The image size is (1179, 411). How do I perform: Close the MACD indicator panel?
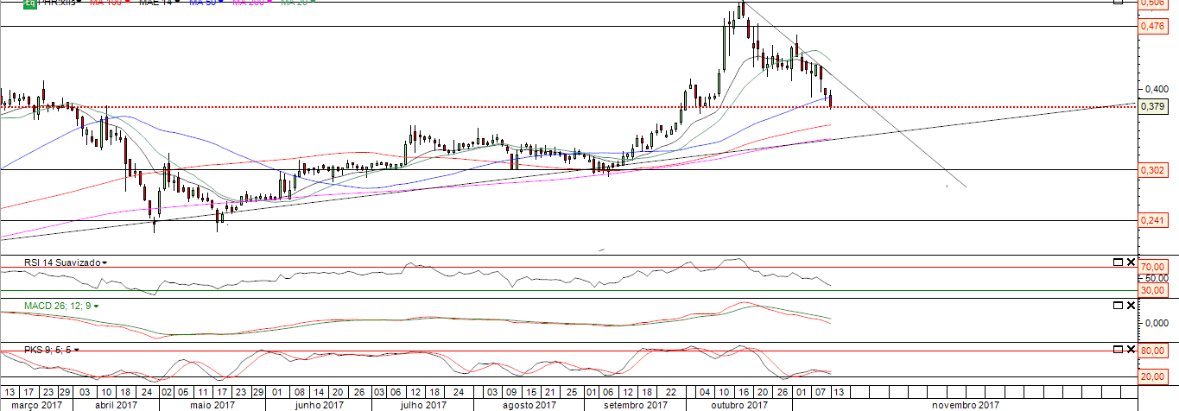coord(1131,306)
